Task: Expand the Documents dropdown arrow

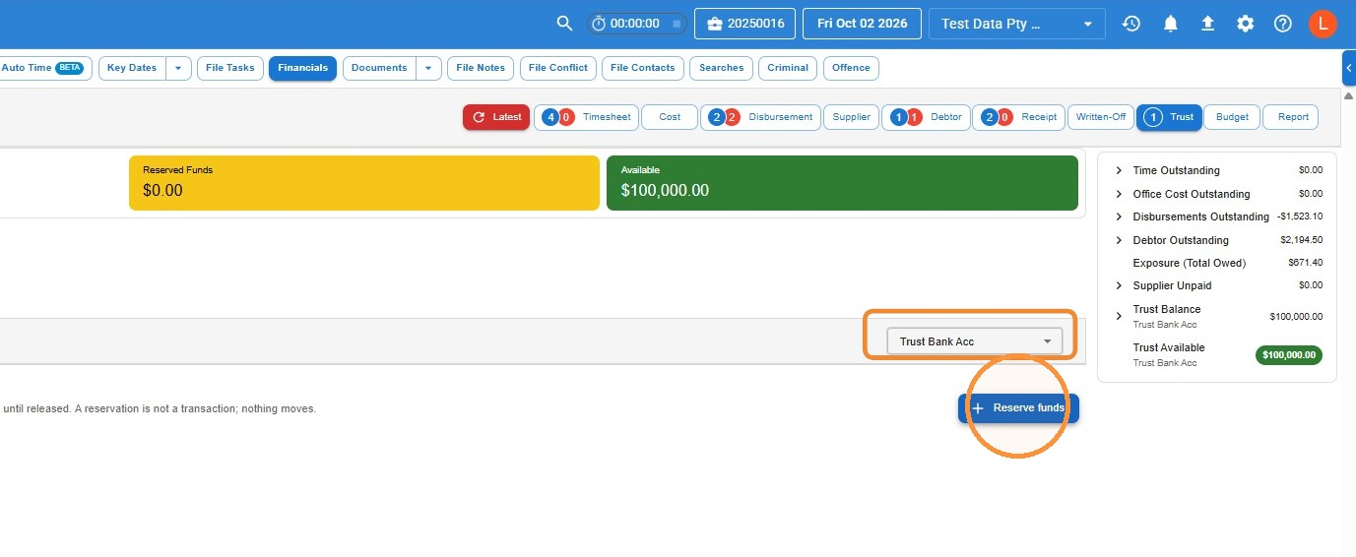Action: [x=429, y=68]
